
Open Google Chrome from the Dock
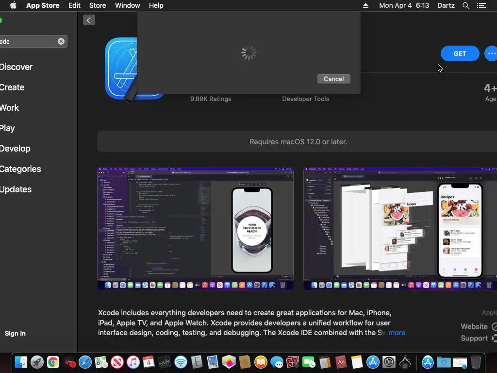[53, 362]
